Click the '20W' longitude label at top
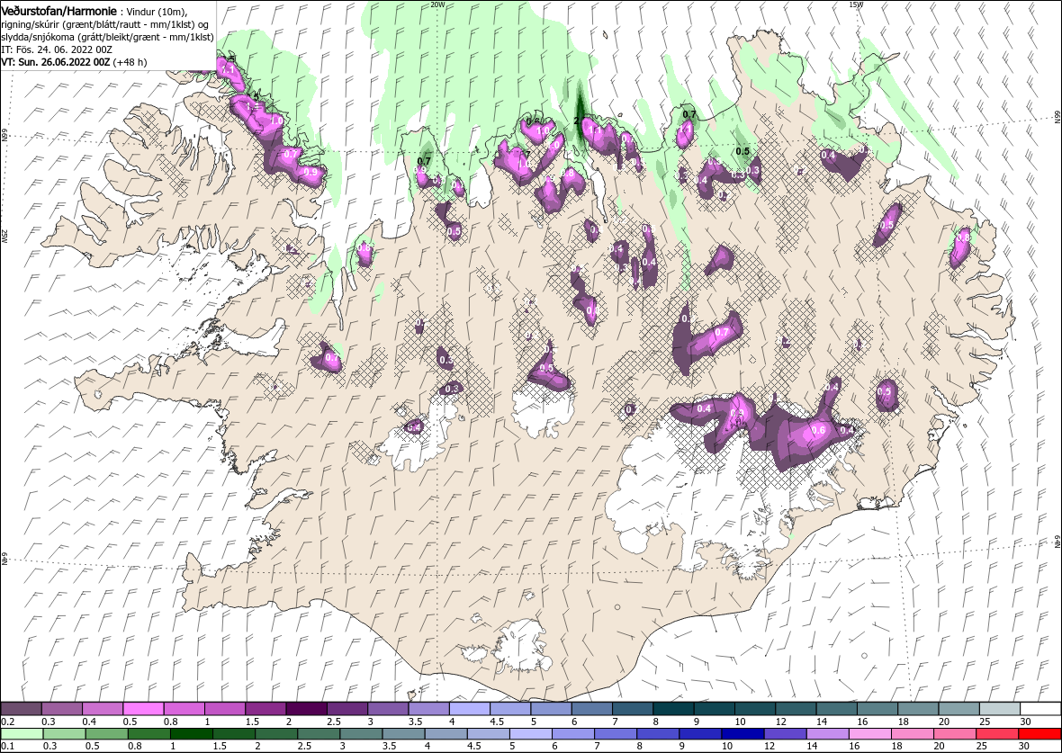Image resolution: width=1062 pixels, height=753 pixels. (x=438, y=4)
